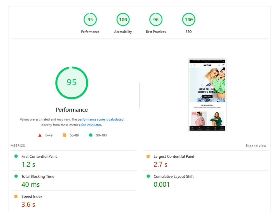Viewport: 279px width, 212px height.
Task: Expand the Cumulative Layout Shift metric row
Action: tap(174, 177)
